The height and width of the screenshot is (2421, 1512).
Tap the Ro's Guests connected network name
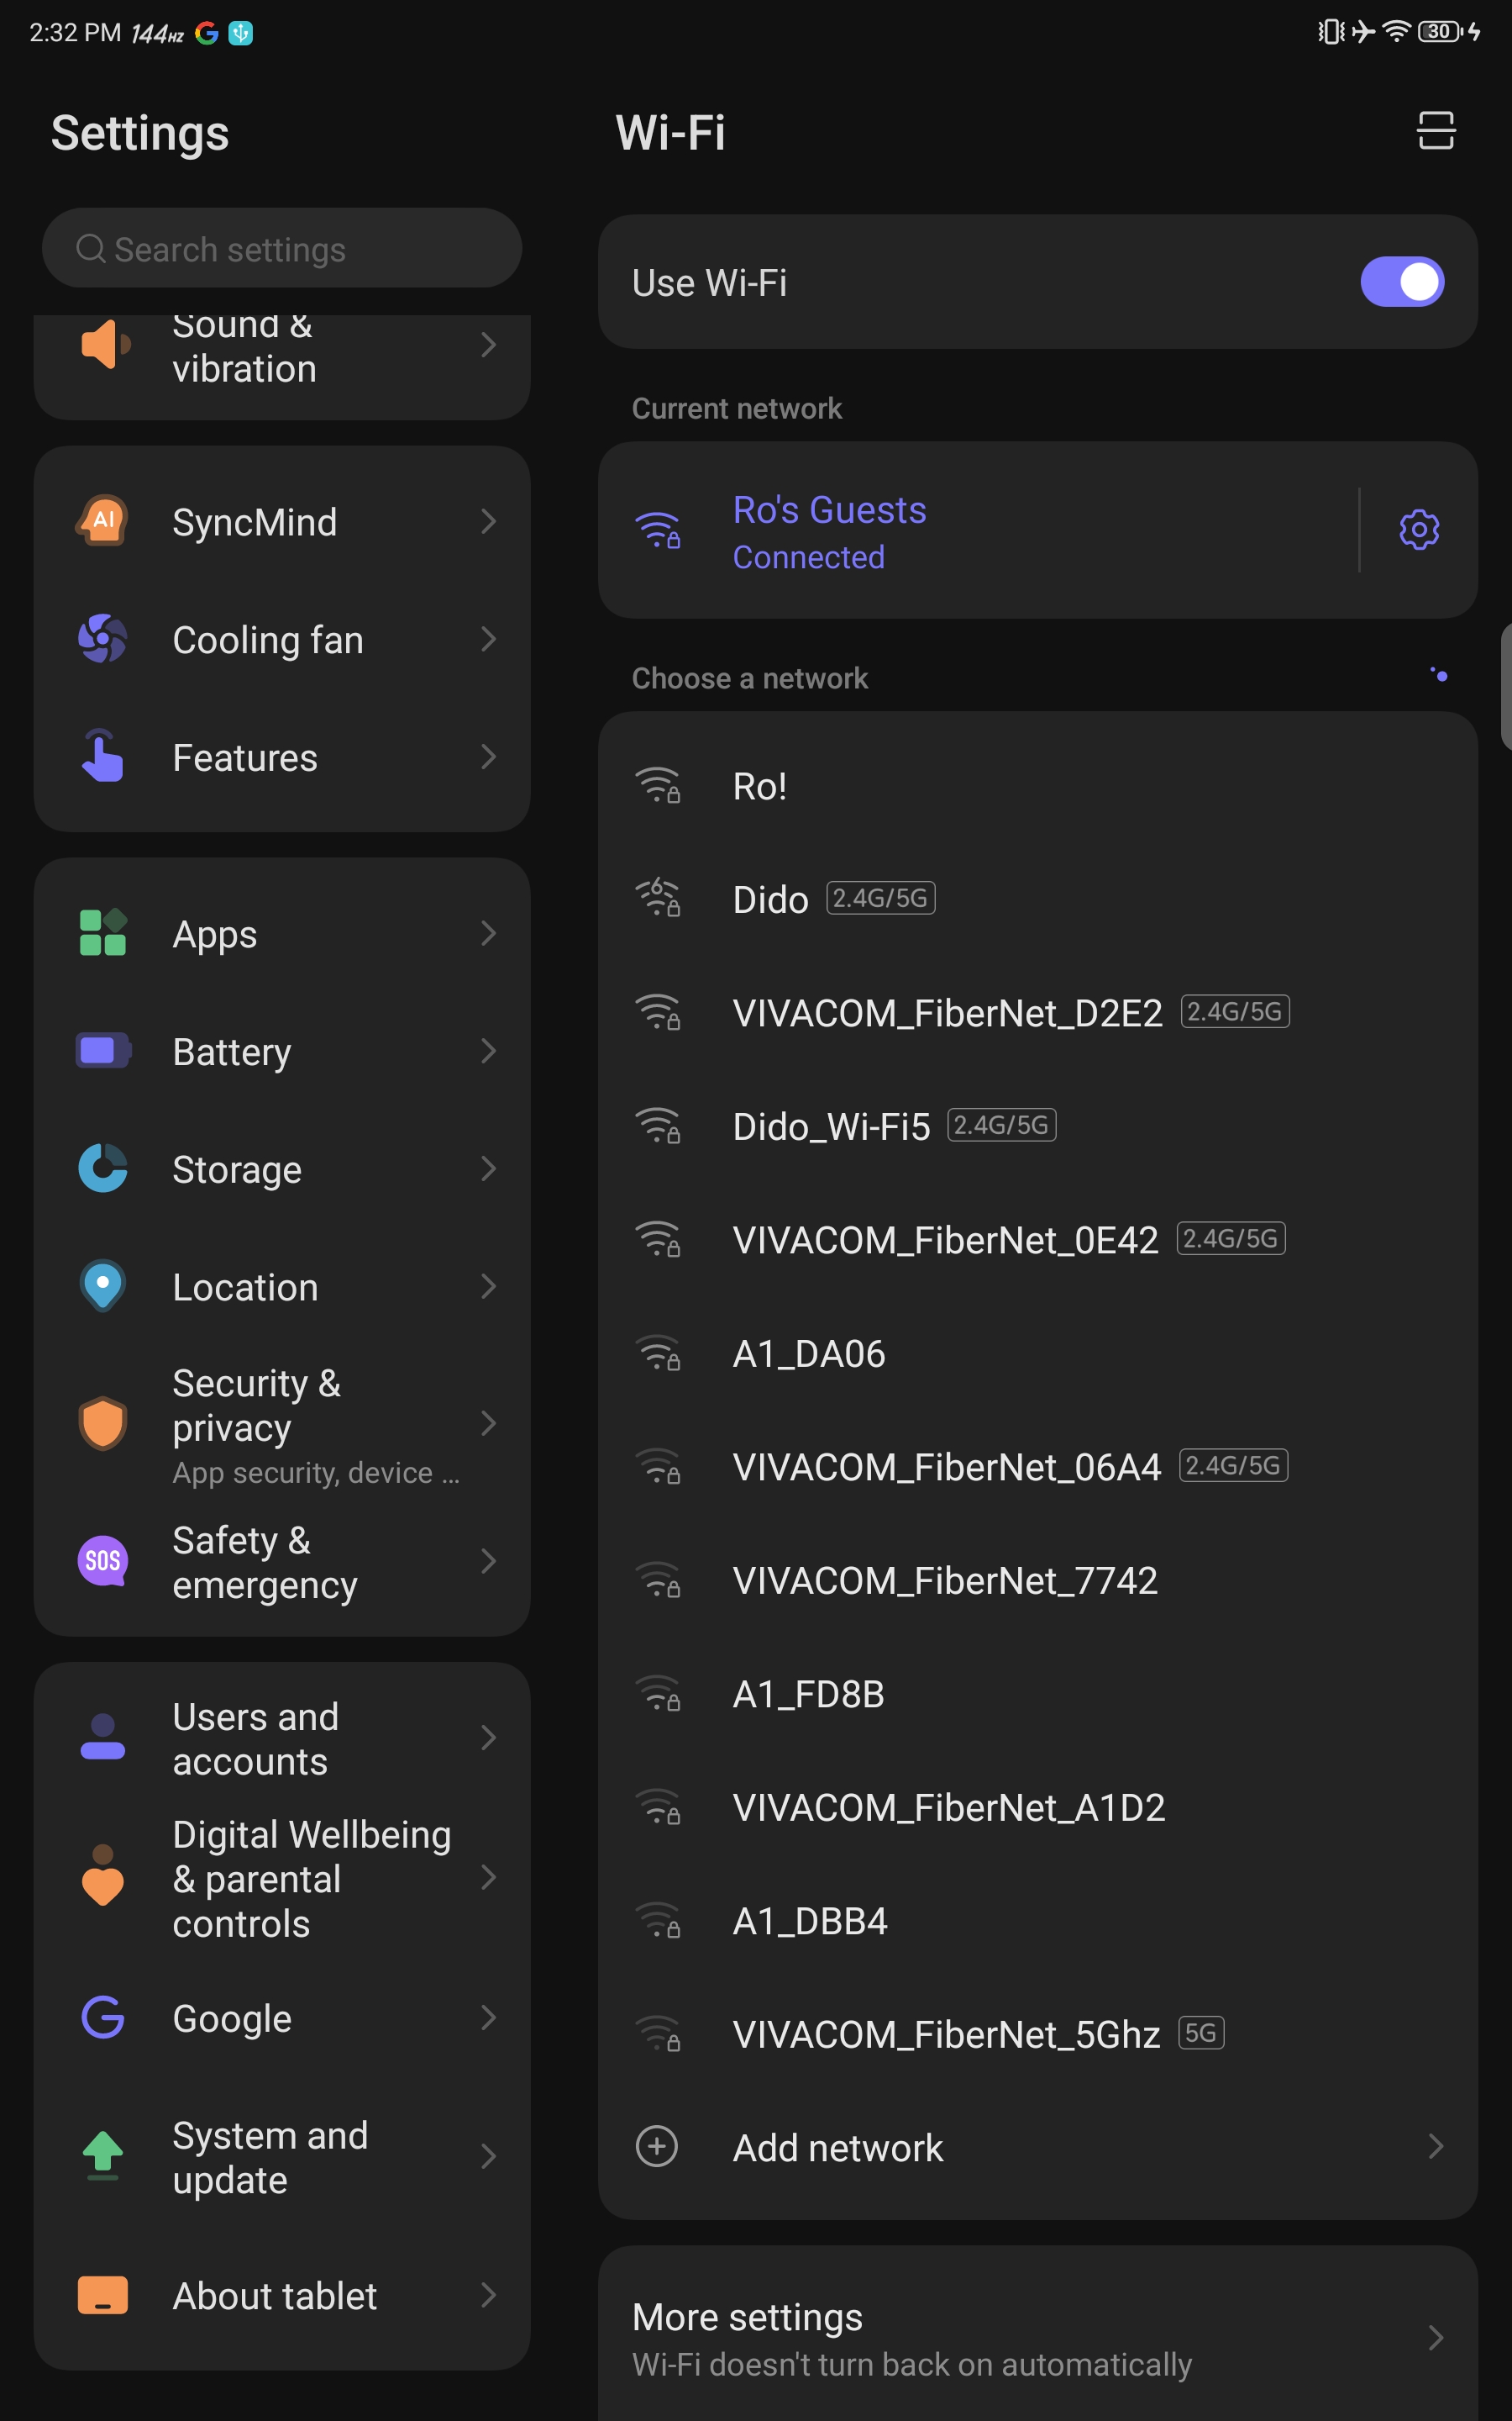pyautogui.click(x=829, y=510)
